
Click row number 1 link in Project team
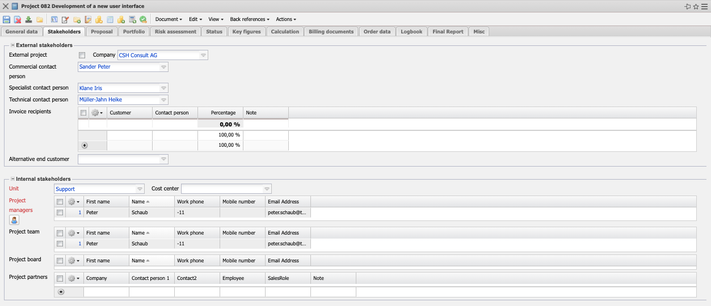tap(79, 244)
